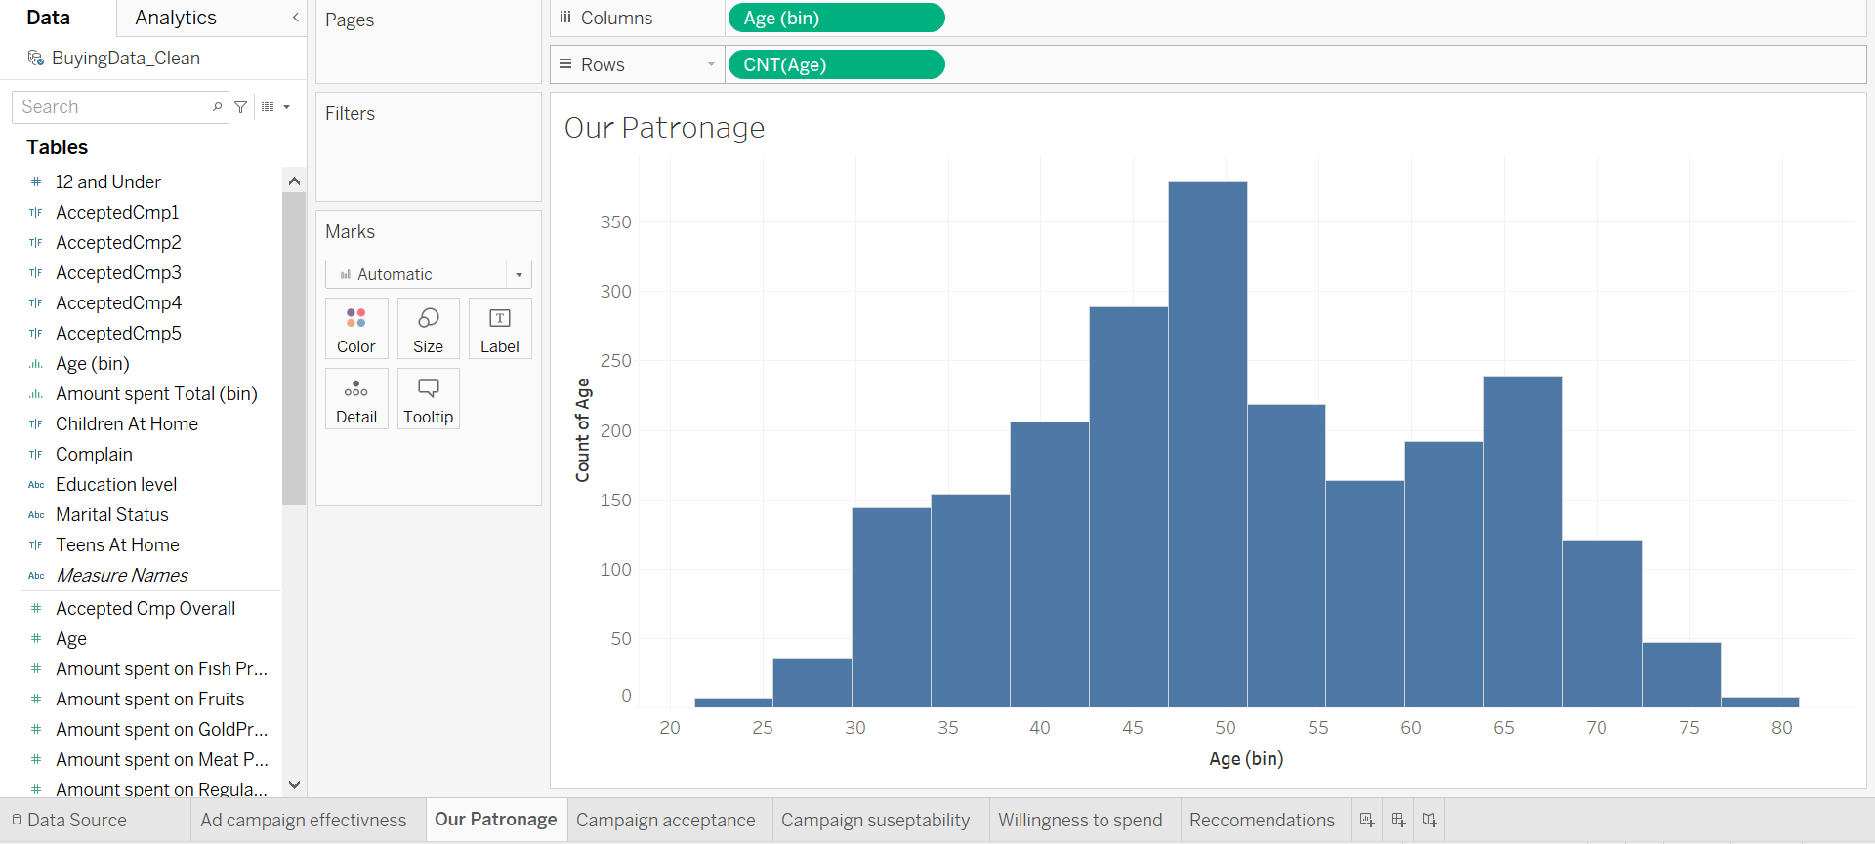Open the Campaign acceptance sheet tab

click(x=666, y=820)
